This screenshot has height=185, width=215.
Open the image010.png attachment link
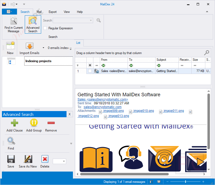(x=143, y=111)
